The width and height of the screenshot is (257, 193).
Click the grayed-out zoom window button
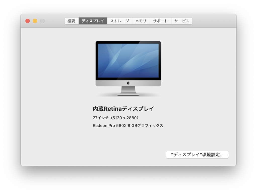point(42,21)
